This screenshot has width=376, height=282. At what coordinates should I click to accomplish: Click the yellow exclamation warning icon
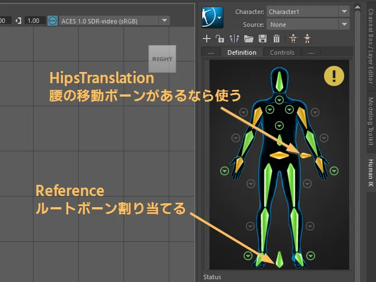(334, 76)
